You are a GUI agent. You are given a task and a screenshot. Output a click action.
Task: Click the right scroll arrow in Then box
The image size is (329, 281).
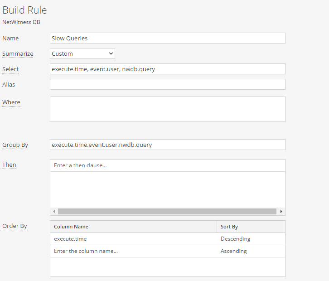click(x=281, y=211)
